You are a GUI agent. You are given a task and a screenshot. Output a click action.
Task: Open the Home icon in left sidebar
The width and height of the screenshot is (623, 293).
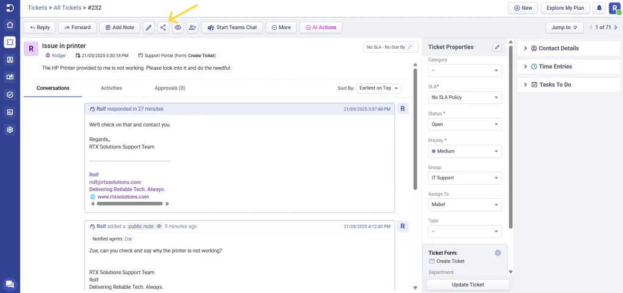(10, 24)
